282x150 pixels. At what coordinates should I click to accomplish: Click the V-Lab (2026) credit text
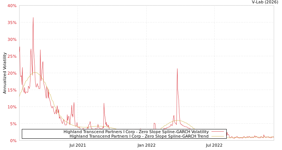[265, 2]
